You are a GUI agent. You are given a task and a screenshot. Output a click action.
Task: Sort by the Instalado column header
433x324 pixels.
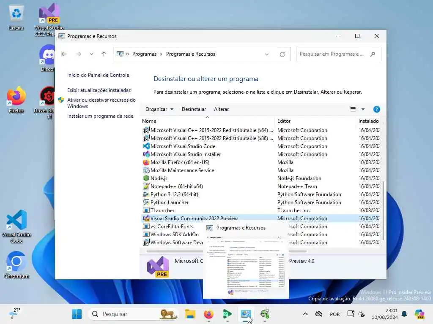pyautogui.click(x=368, y=121)
